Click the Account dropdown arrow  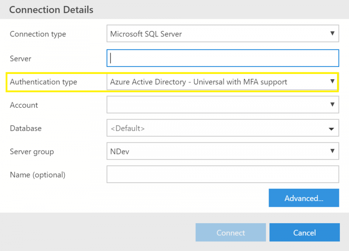coord(333,105)
